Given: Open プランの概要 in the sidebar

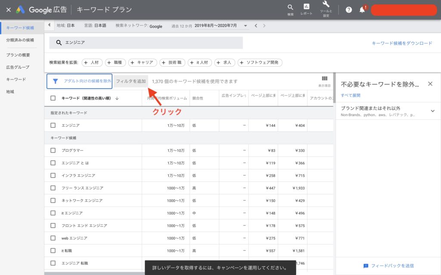Looking at the screenshot, I should 18,55.
